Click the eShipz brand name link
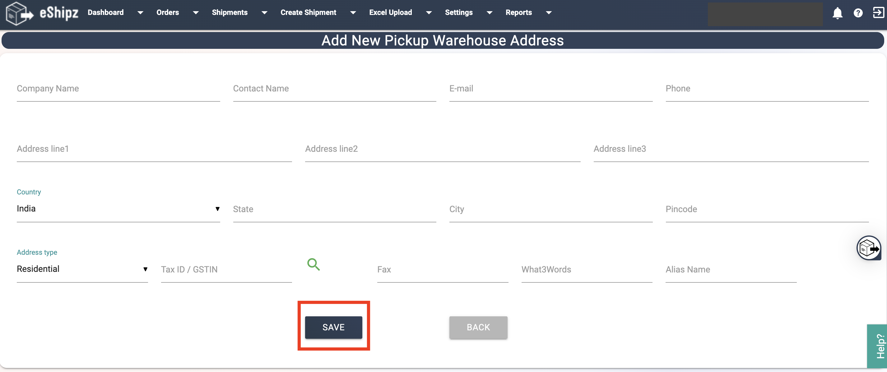887x372 pixels. (x=59, y=13)
